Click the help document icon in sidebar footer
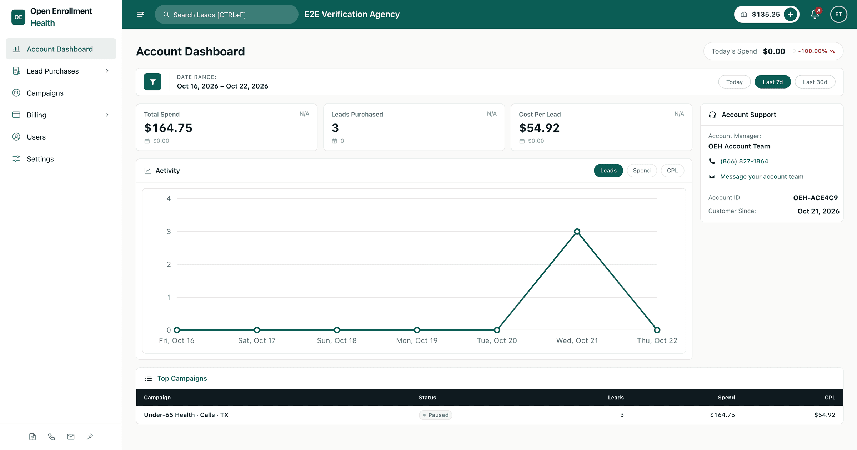This screenshot has height=450, width=857. (x=32, y=436)
